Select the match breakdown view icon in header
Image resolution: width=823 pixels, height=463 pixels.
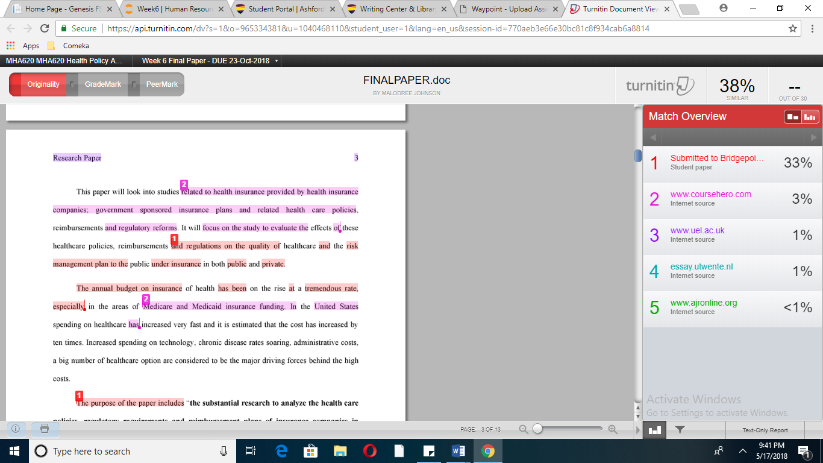pyautogui.click(x=793, y=116)
